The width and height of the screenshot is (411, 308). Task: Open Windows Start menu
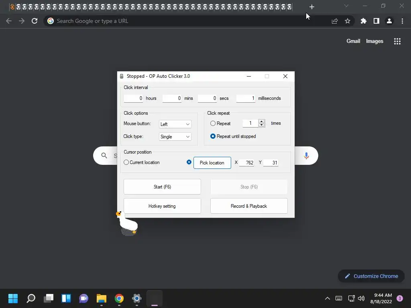click(x=13, y=298)
